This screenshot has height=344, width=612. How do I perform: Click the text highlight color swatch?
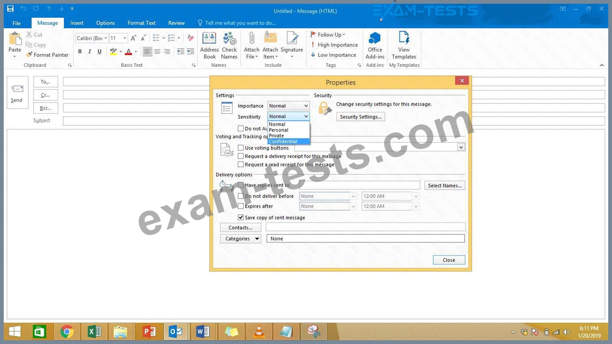click(113, 51)
